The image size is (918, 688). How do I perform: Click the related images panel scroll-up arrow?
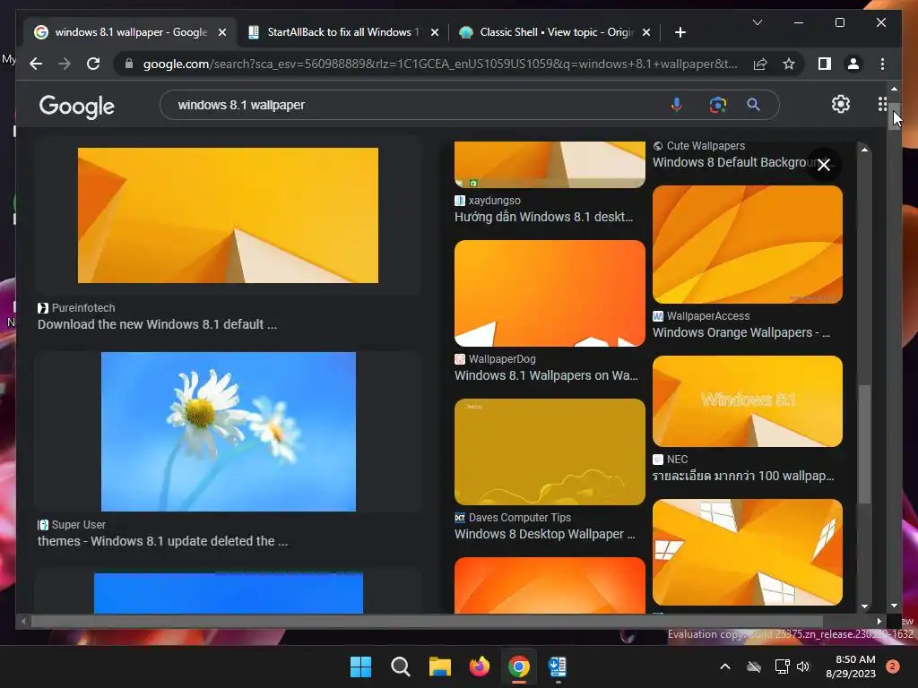864,150
